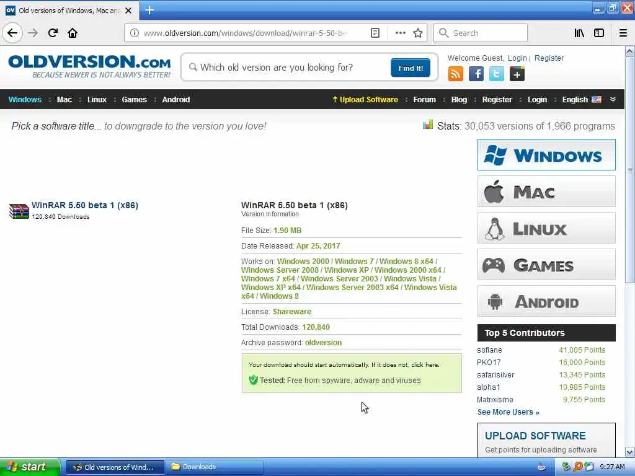635x476 pixels.
Task: Open page actions three-dot menu
Action: (x=400, y=33)
